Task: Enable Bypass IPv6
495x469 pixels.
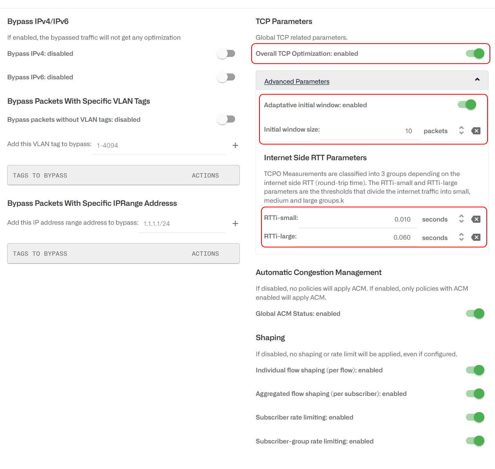Action: tap(226, 77)
